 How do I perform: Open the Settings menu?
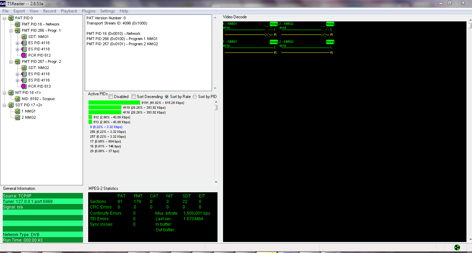point(108,11)
